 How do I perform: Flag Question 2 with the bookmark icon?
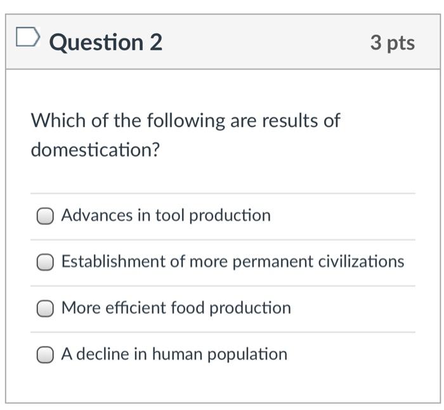(27, 40)
